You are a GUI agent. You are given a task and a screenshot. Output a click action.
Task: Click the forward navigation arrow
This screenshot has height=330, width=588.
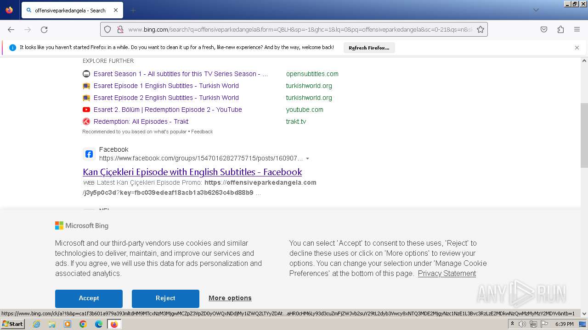point(28,29)
